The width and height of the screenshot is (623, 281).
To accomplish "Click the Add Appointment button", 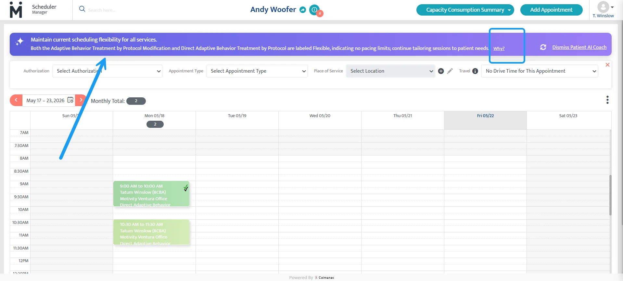I will (x=551, y=10).
